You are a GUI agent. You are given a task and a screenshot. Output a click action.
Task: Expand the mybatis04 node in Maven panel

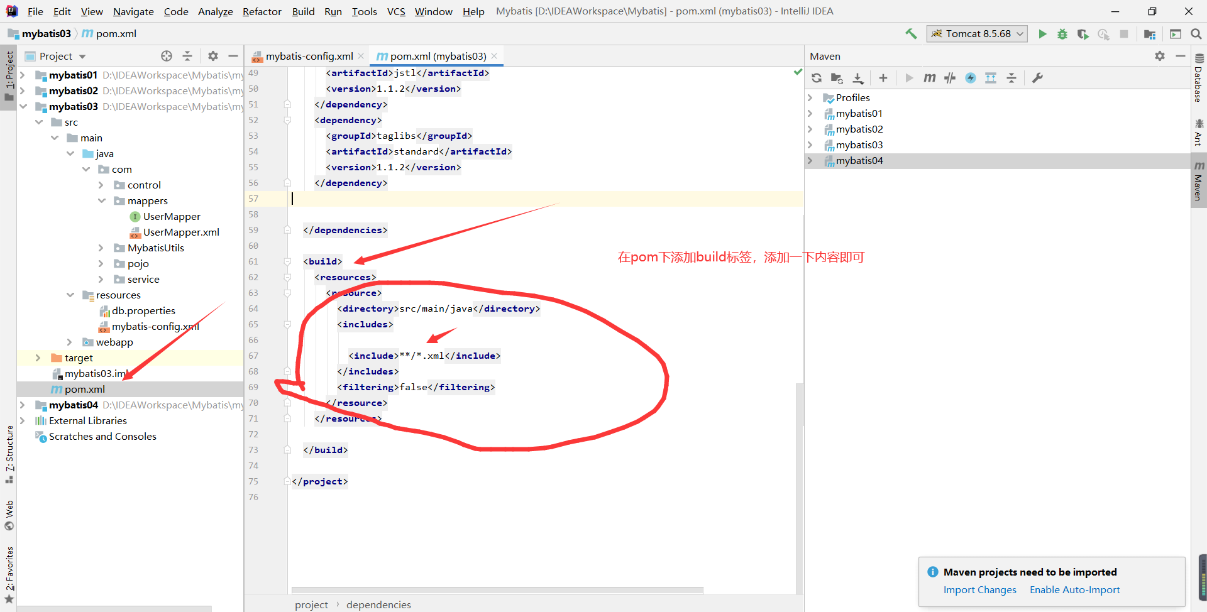810,160
